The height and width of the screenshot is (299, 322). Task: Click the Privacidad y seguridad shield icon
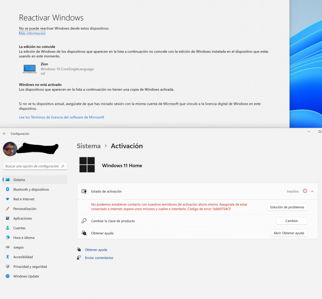(x=8, y=266)
